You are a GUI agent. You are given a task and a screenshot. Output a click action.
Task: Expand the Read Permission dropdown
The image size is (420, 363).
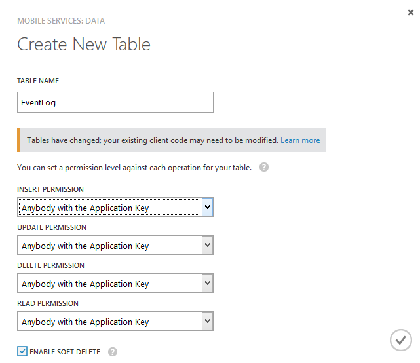pos(109,322)
